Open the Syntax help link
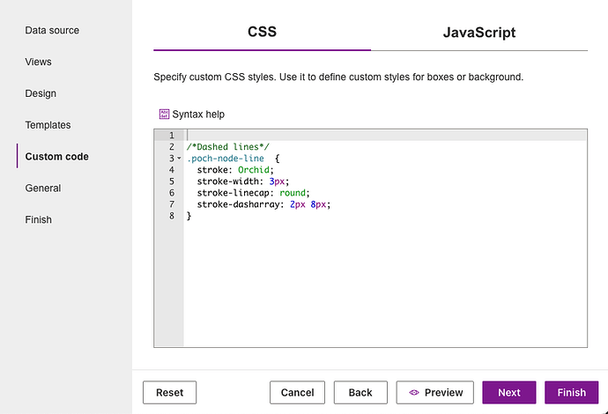 pos(198,115)
